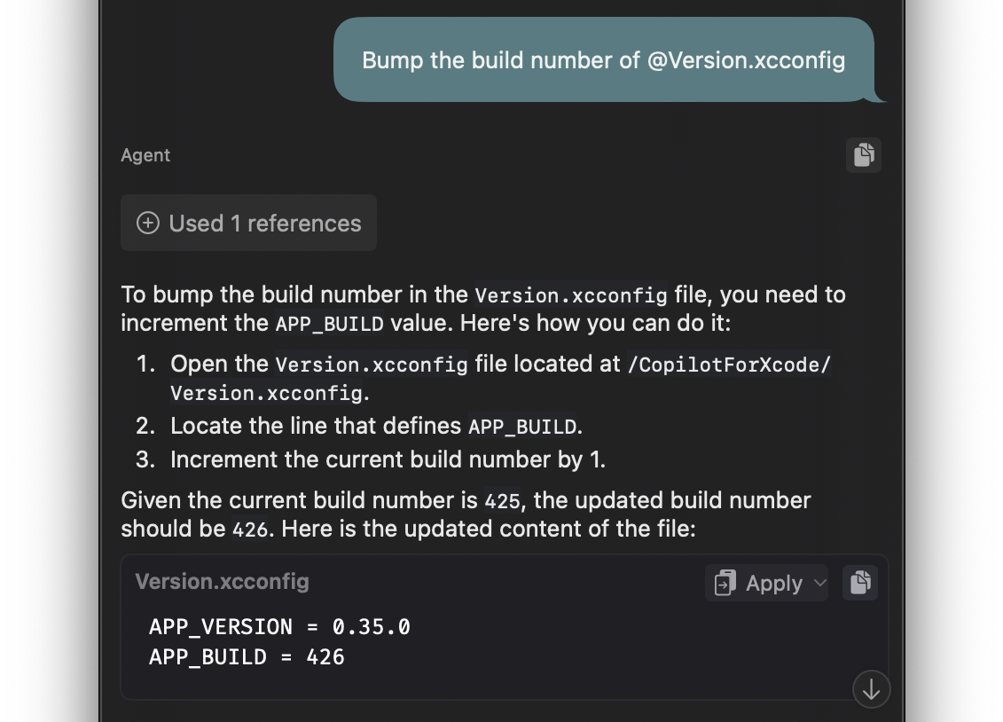
Task: Expand the Used 1 references section
Action: 249,224
